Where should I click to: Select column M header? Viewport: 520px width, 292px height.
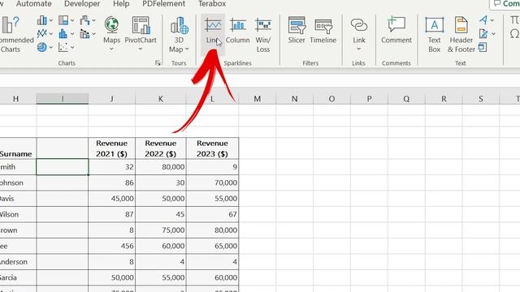(x=257, y=99)
